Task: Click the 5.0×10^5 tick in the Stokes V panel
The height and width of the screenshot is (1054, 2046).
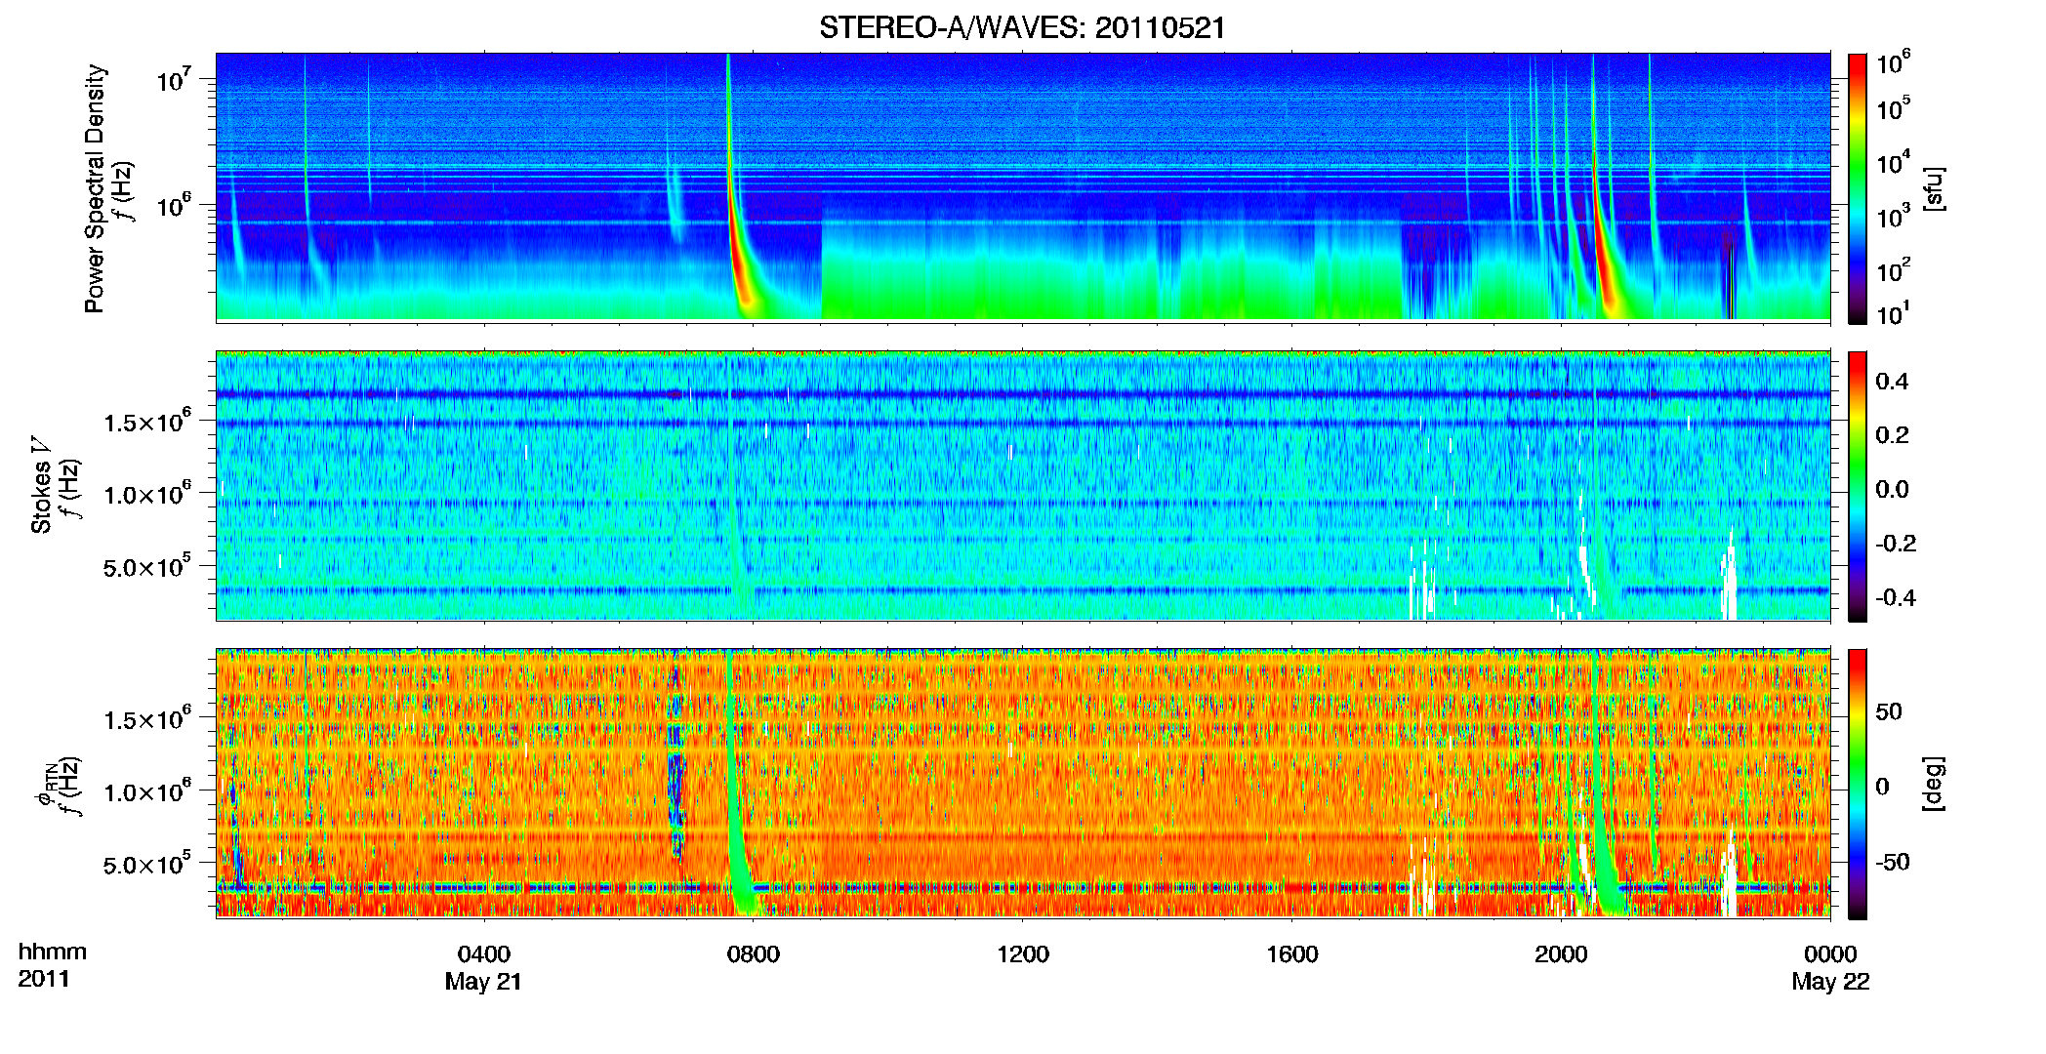Action: (x=147, y=566)
